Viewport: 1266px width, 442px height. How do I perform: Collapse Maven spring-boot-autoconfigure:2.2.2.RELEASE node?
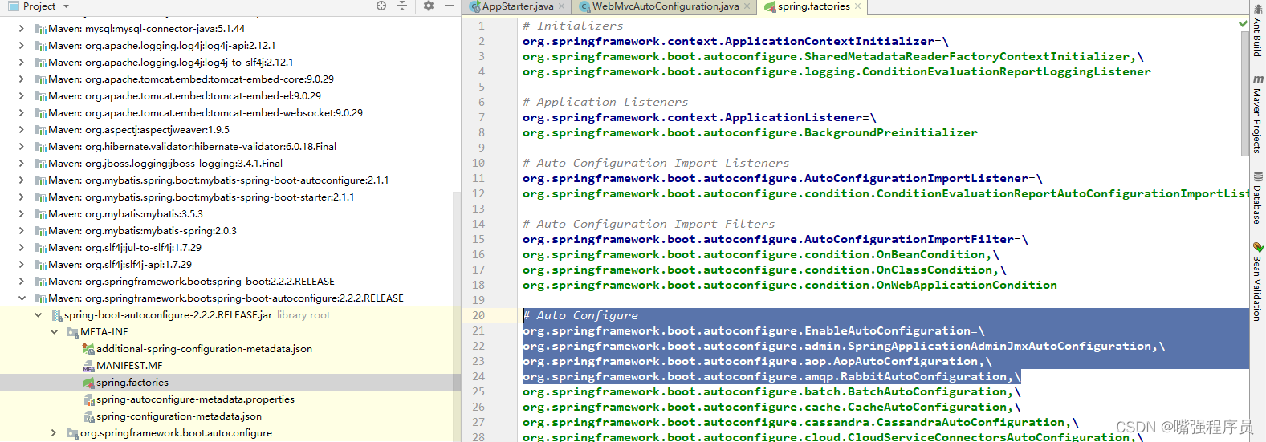(x=22, y=298)
